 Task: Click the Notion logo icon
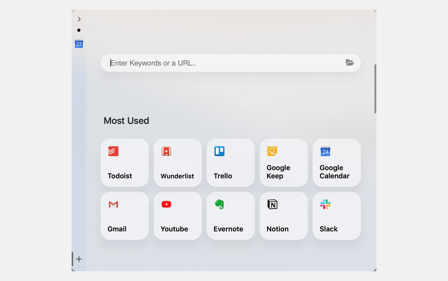click(x=272, y=204)
